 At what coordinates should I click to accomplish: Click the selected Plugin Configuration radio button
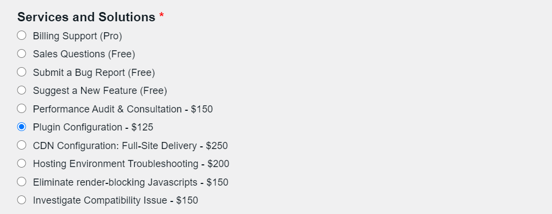point(21,127)
